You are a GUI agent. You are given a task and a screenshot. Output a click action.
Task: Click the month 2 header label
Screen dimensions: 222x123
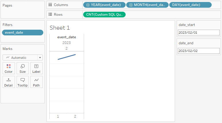67,49
